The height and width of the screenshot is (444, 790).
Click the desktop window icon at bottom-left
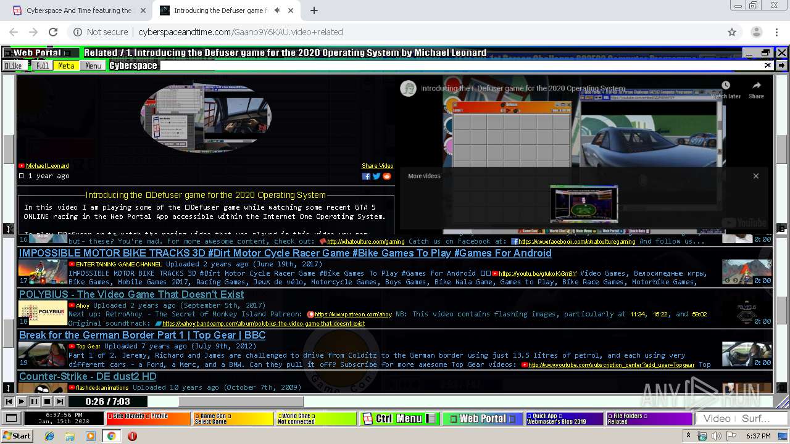click(10, 419)
